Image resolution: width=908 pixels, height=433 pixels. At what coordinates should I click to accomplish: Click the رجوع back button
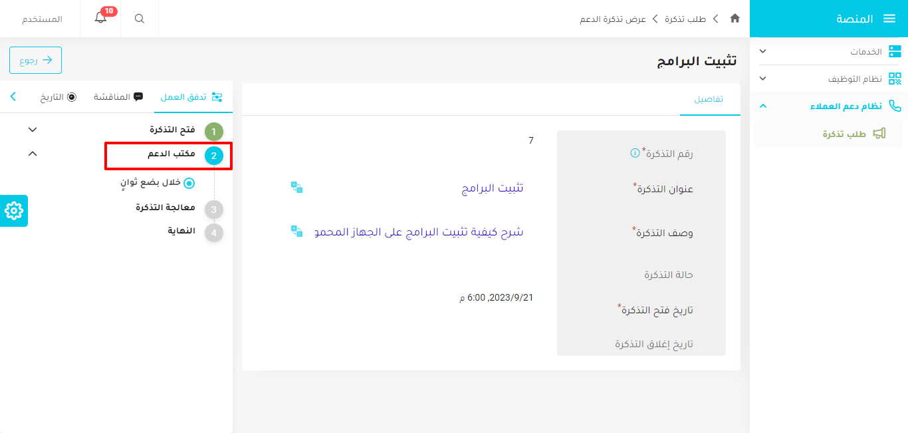(x=35, y=60)
